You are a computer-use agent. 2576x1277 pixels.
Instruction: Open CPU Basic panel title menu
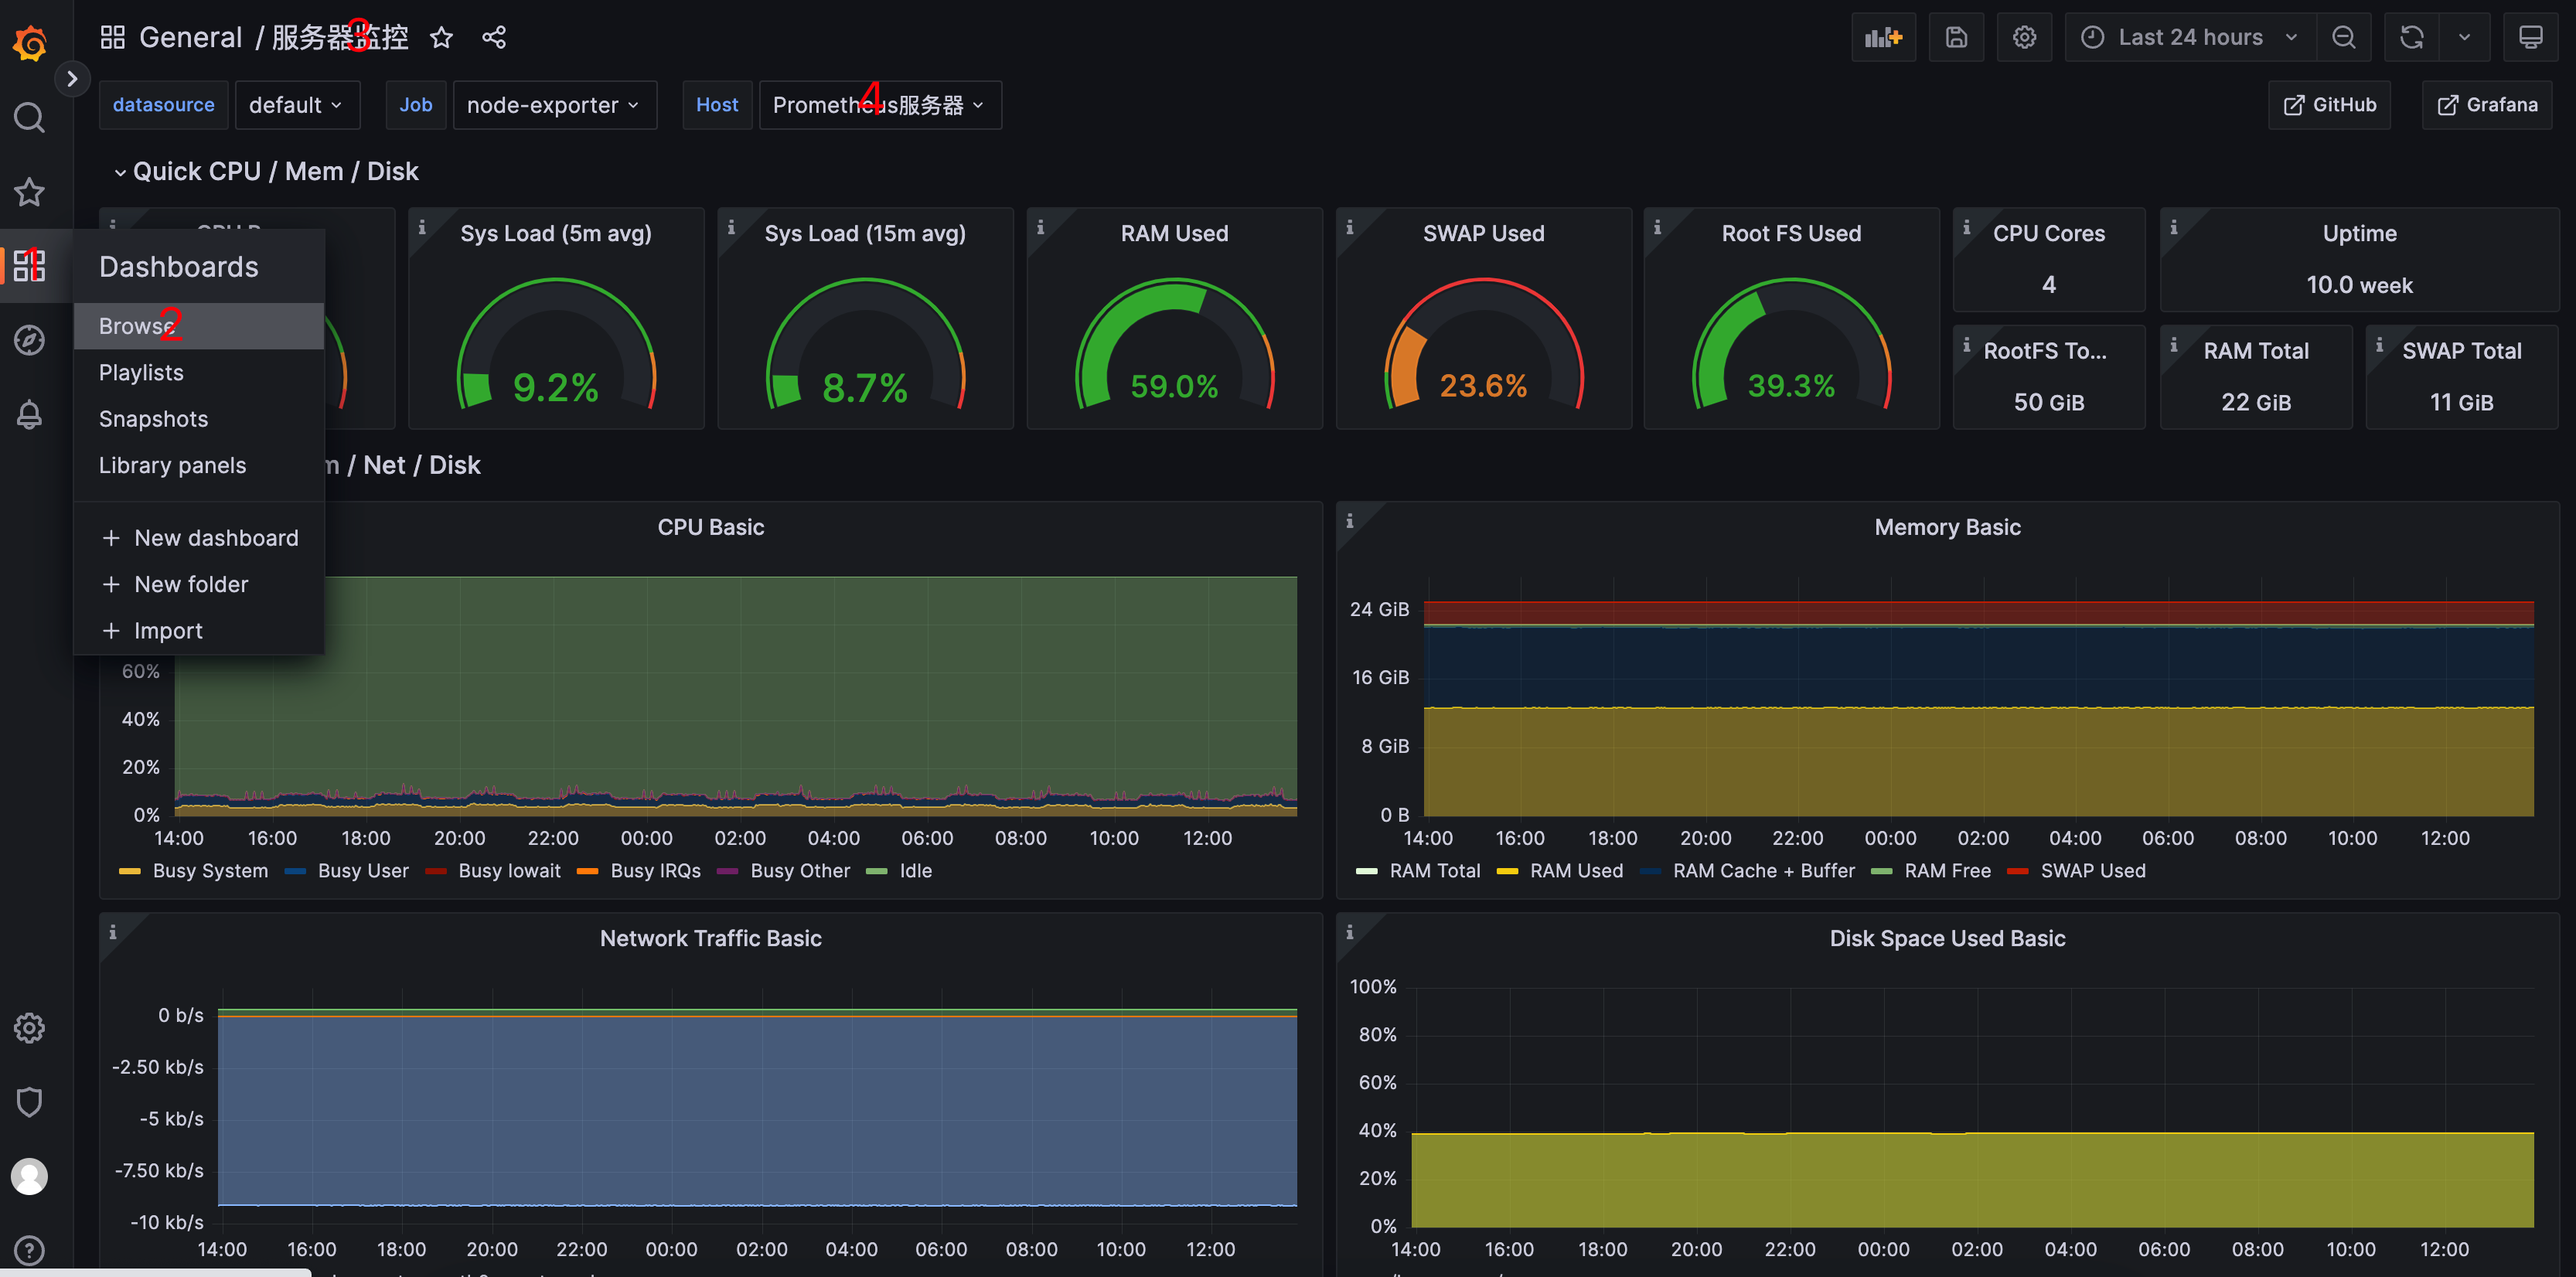[710, 527]
